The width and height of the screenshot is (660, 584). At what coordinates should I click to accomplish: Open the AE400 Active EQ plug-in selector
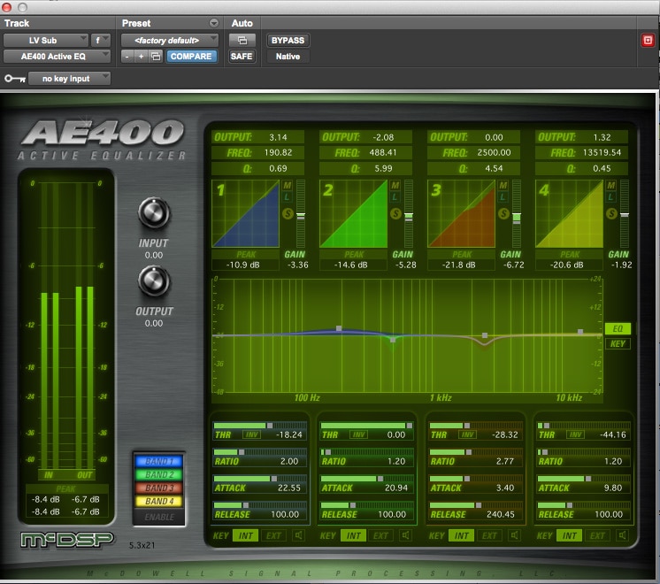57,56
